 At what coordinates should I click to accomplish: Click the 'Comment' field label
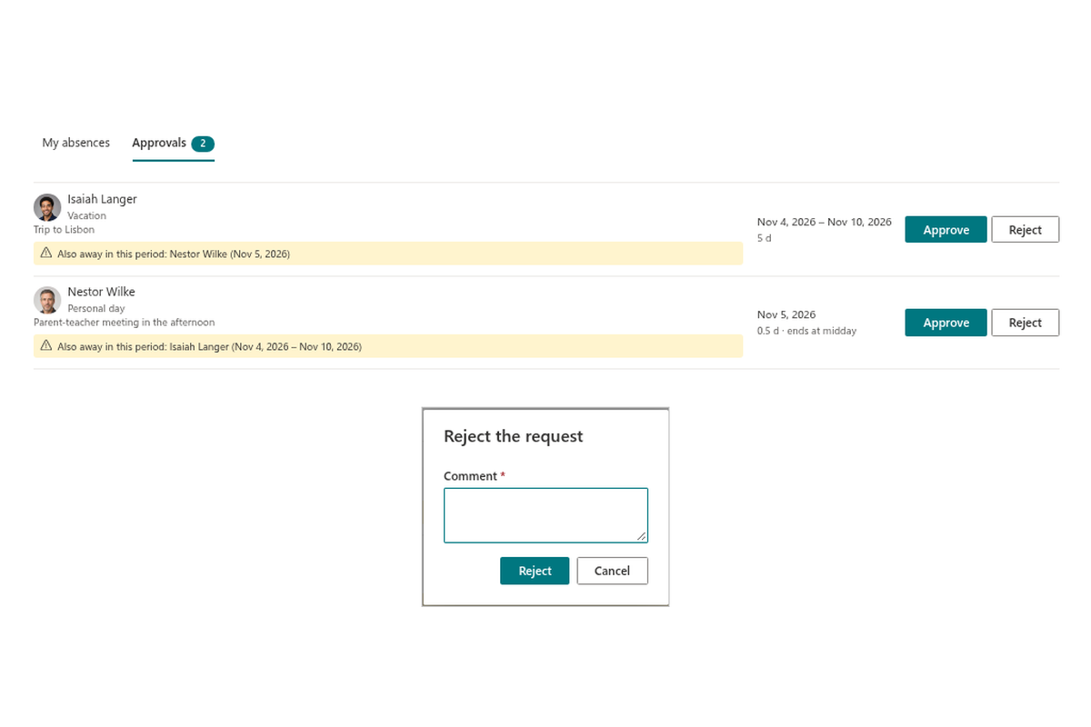[x=470, y=476]
